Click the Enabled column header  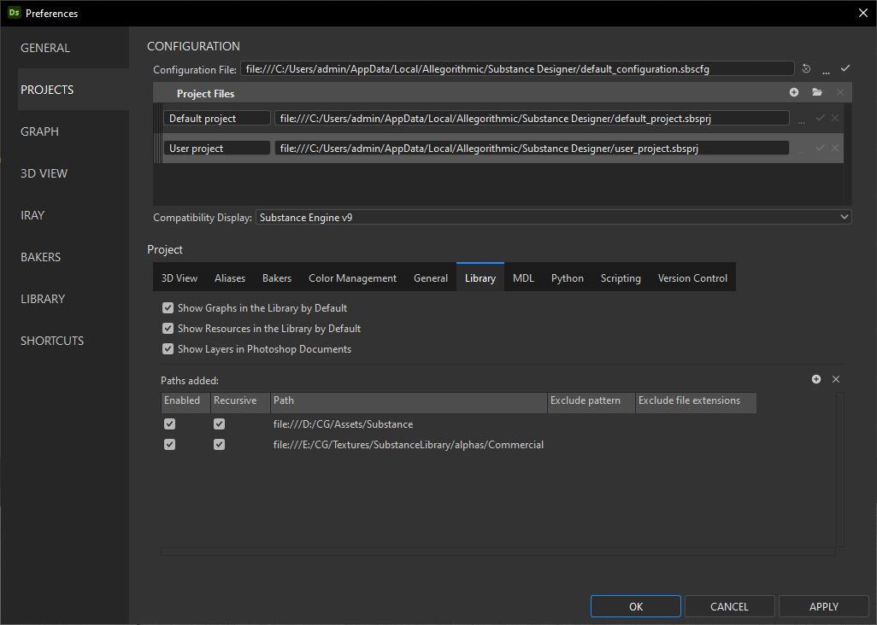[x=185, y=402]
